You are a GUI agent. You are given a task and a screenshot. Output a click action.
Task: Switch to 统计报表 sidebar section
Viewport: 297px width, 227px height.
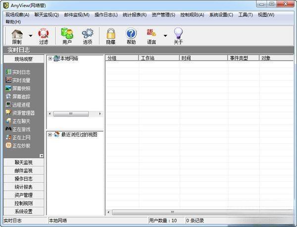[x=24, y=187]
